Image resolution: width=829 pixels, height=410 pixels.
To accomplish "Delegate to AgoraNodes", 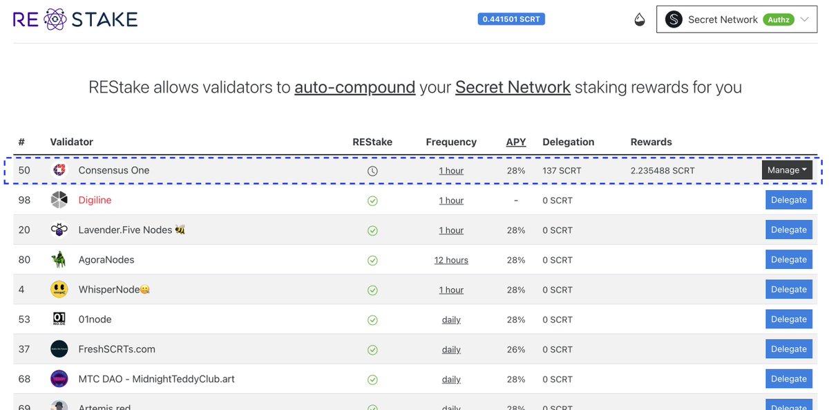I will (x=789, y=259).
